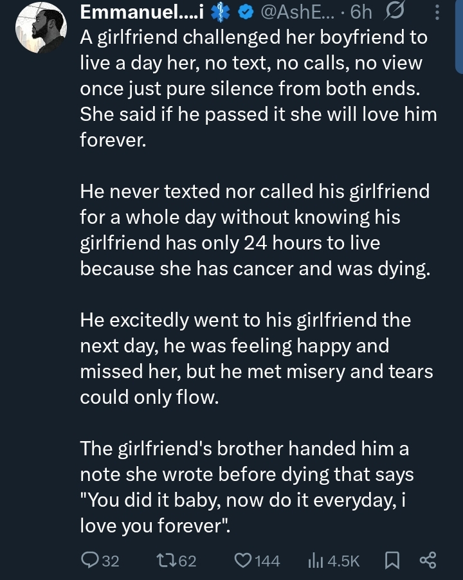
Task: Bookmark this tweet
Action: (390, 561)
